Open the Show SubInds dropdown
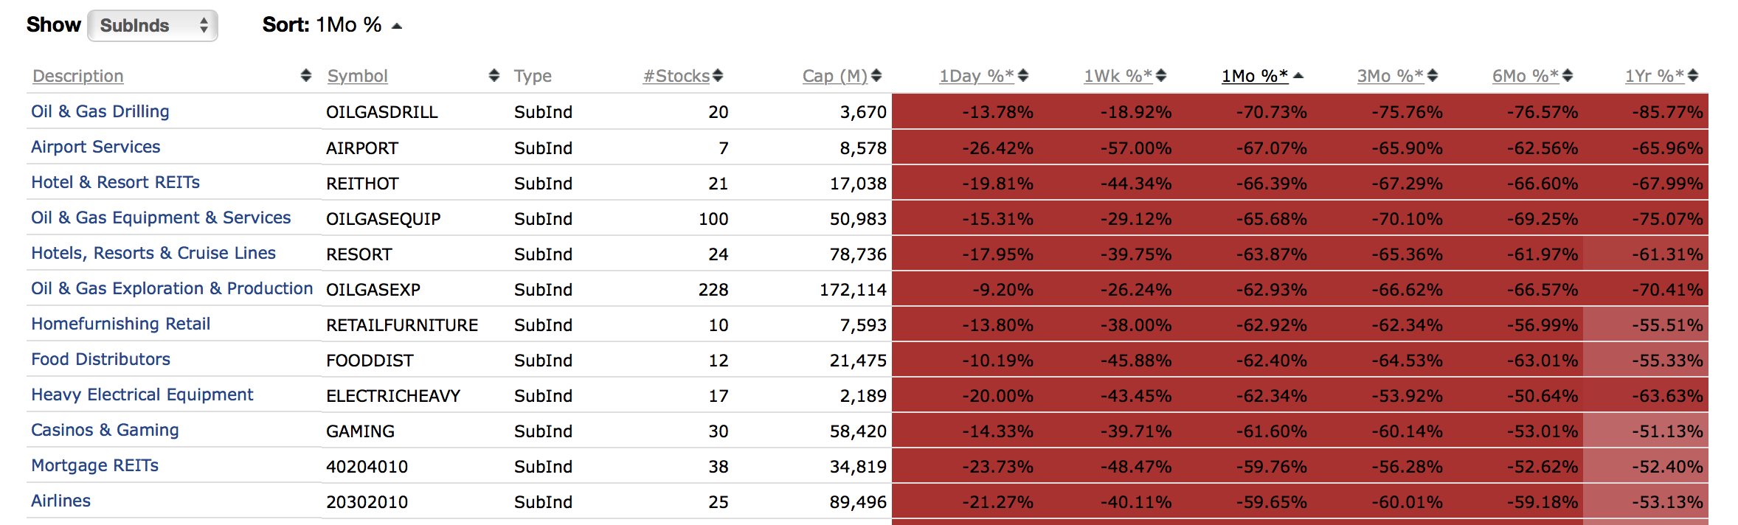Screen dimensions: 1738x525 coord(153,26)
